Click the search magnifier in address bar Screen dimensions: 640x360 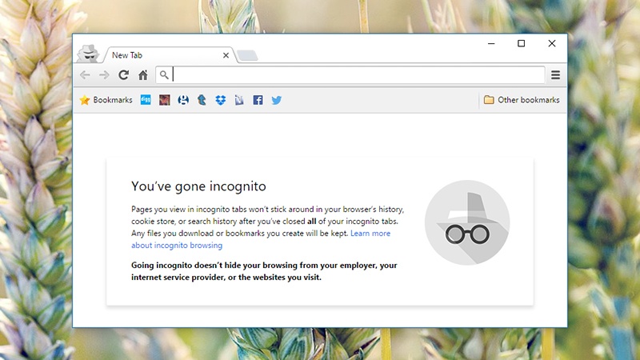[164, 75]
